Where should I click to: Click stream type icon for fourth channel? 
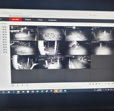[x=6, y=35]
